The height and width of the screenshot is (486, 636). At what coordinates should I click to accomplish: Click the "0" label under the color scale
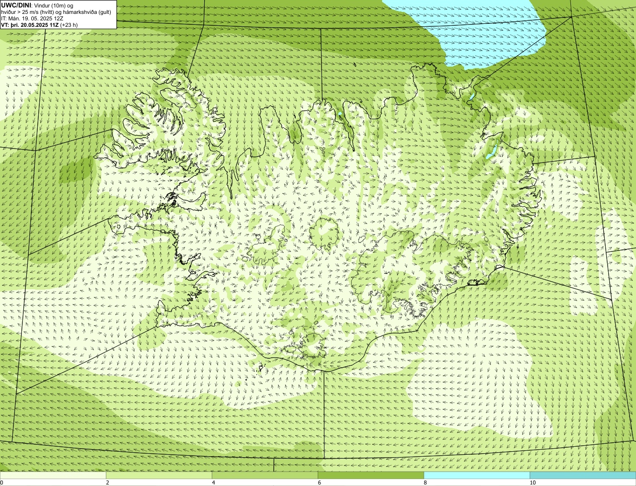point(1,483)
